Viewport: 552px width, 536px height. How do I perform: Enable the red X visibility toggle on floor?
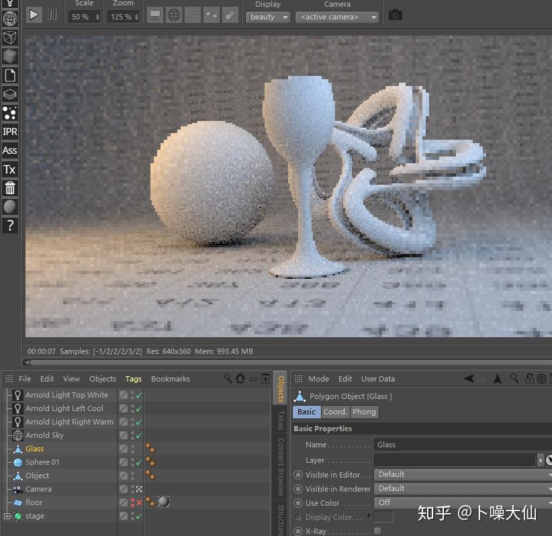click(x=138, y=502)
